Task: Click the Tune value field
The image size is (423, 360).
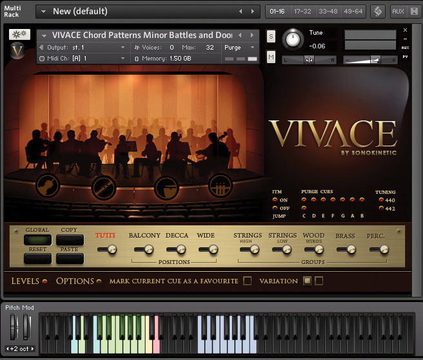Action: tap(317, 46)
